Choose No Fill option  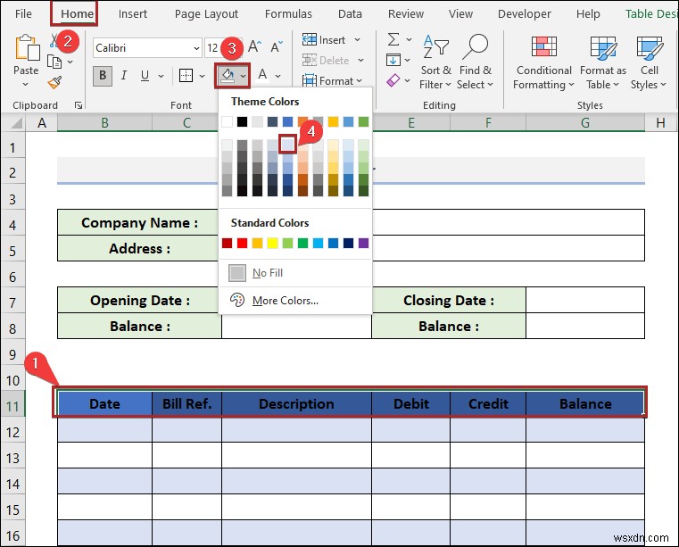coord(295,273)
